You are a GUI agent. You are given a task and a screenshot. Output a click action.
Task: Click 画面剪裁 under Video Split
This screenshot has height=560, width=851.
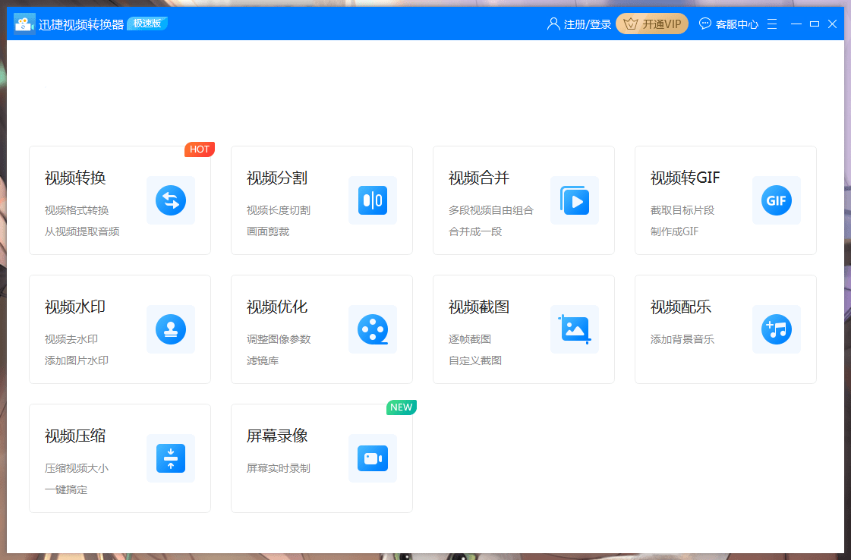pos(267,233)
